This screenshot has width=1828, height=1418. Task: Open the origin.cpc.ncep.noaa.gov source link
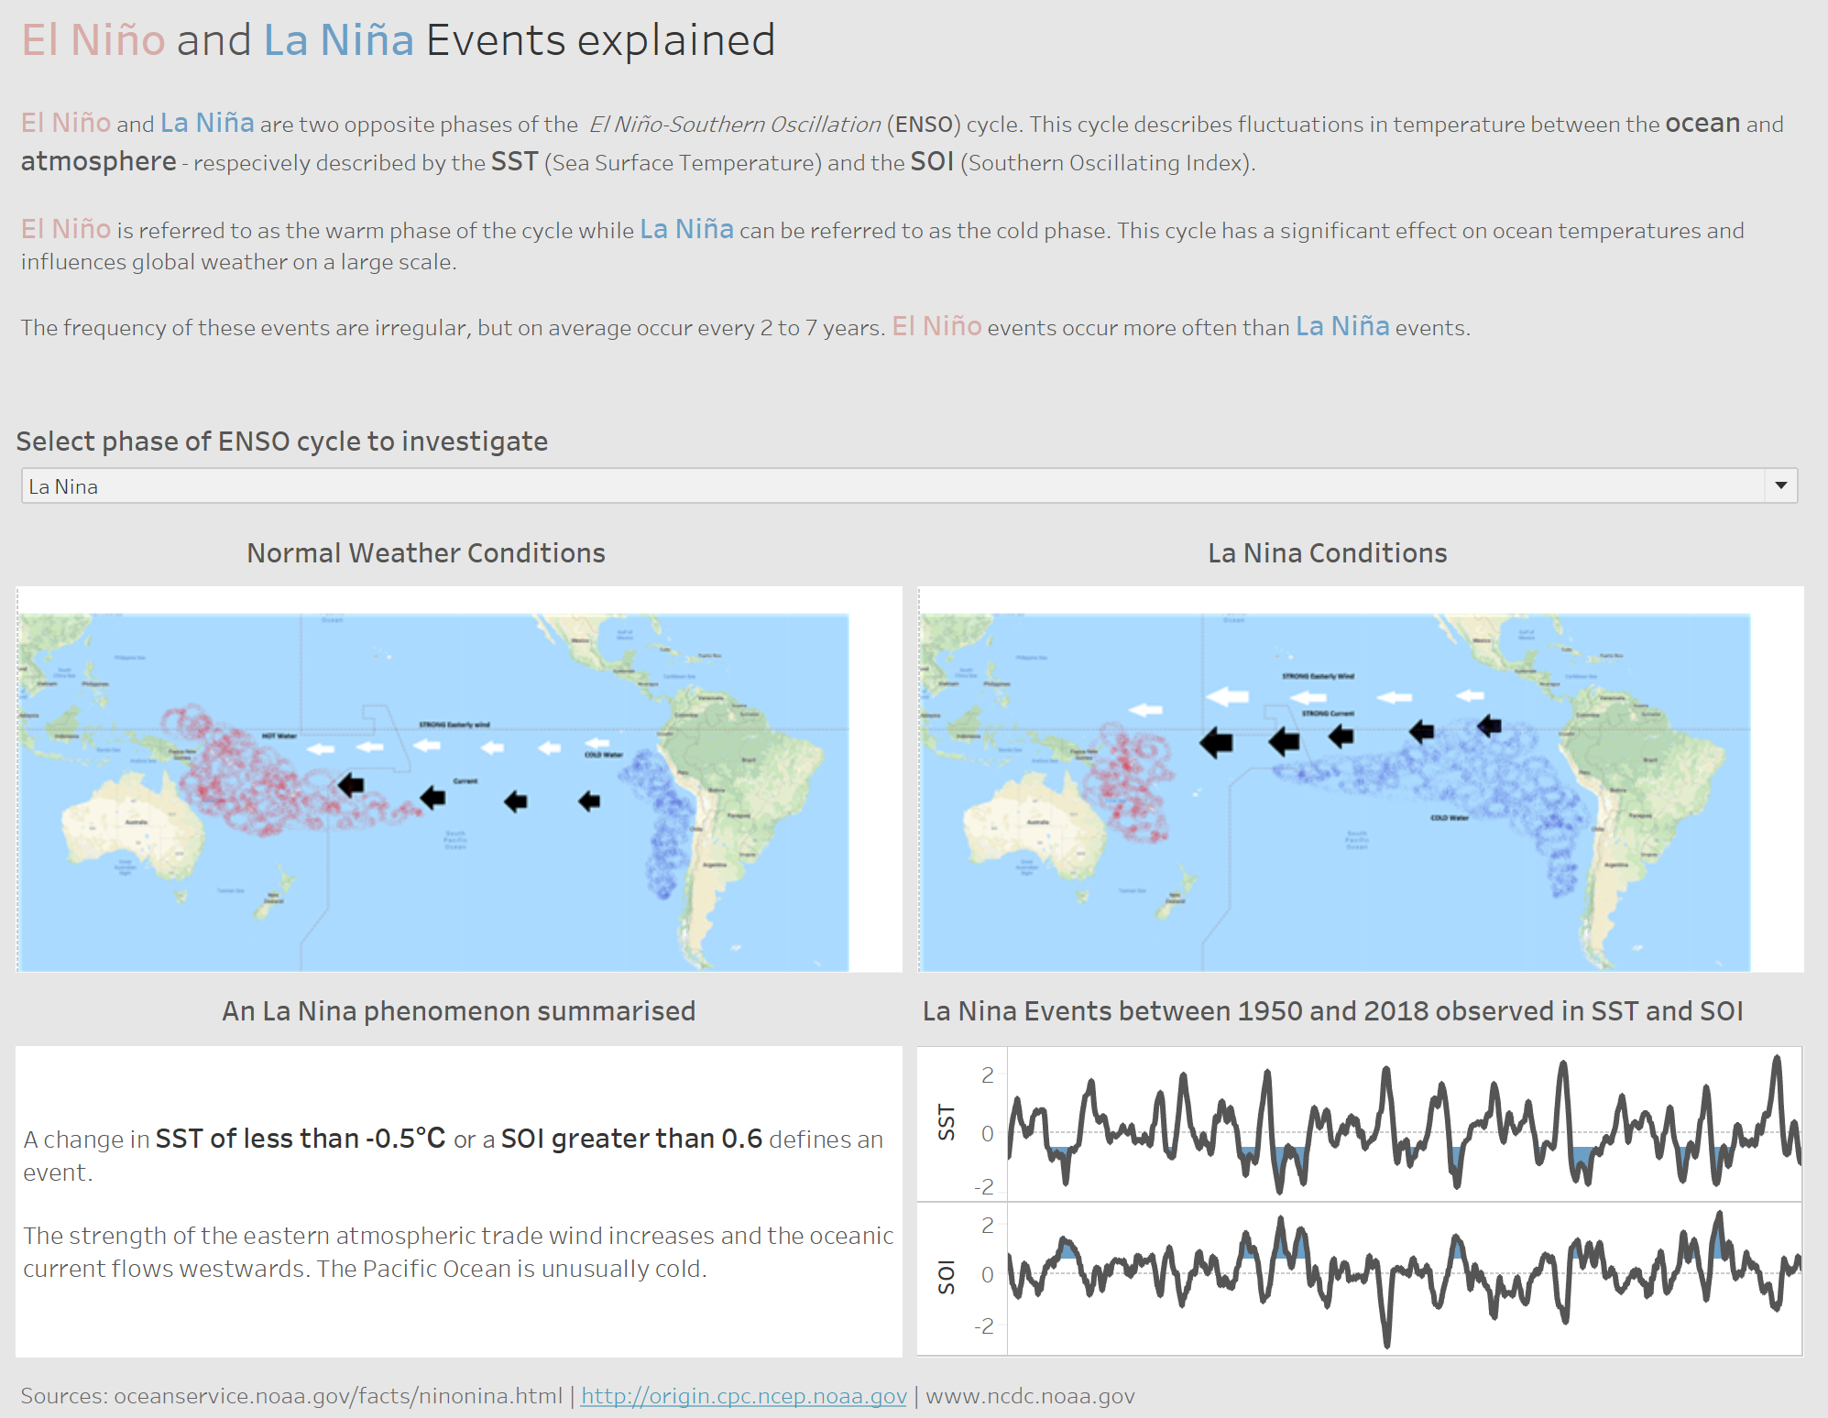[x=743, y=1396]
